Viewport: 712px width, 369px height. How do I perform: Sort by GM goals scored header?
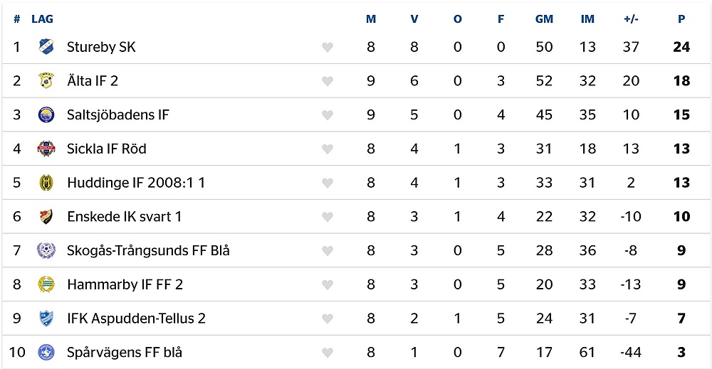[x=544, y=19]
